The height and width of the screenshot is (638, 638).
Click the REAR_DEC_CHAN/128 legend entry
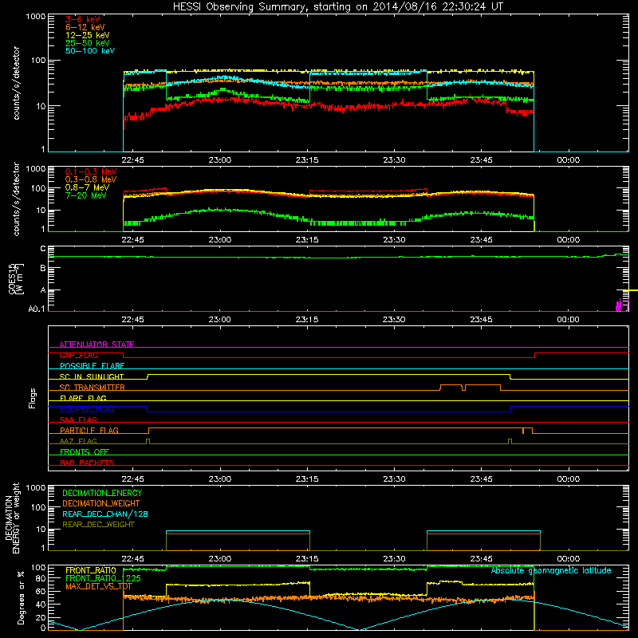105,514
